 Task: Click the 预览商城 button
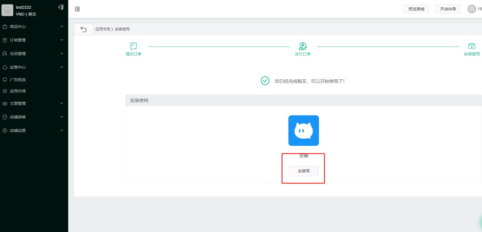tap(416, 9)
